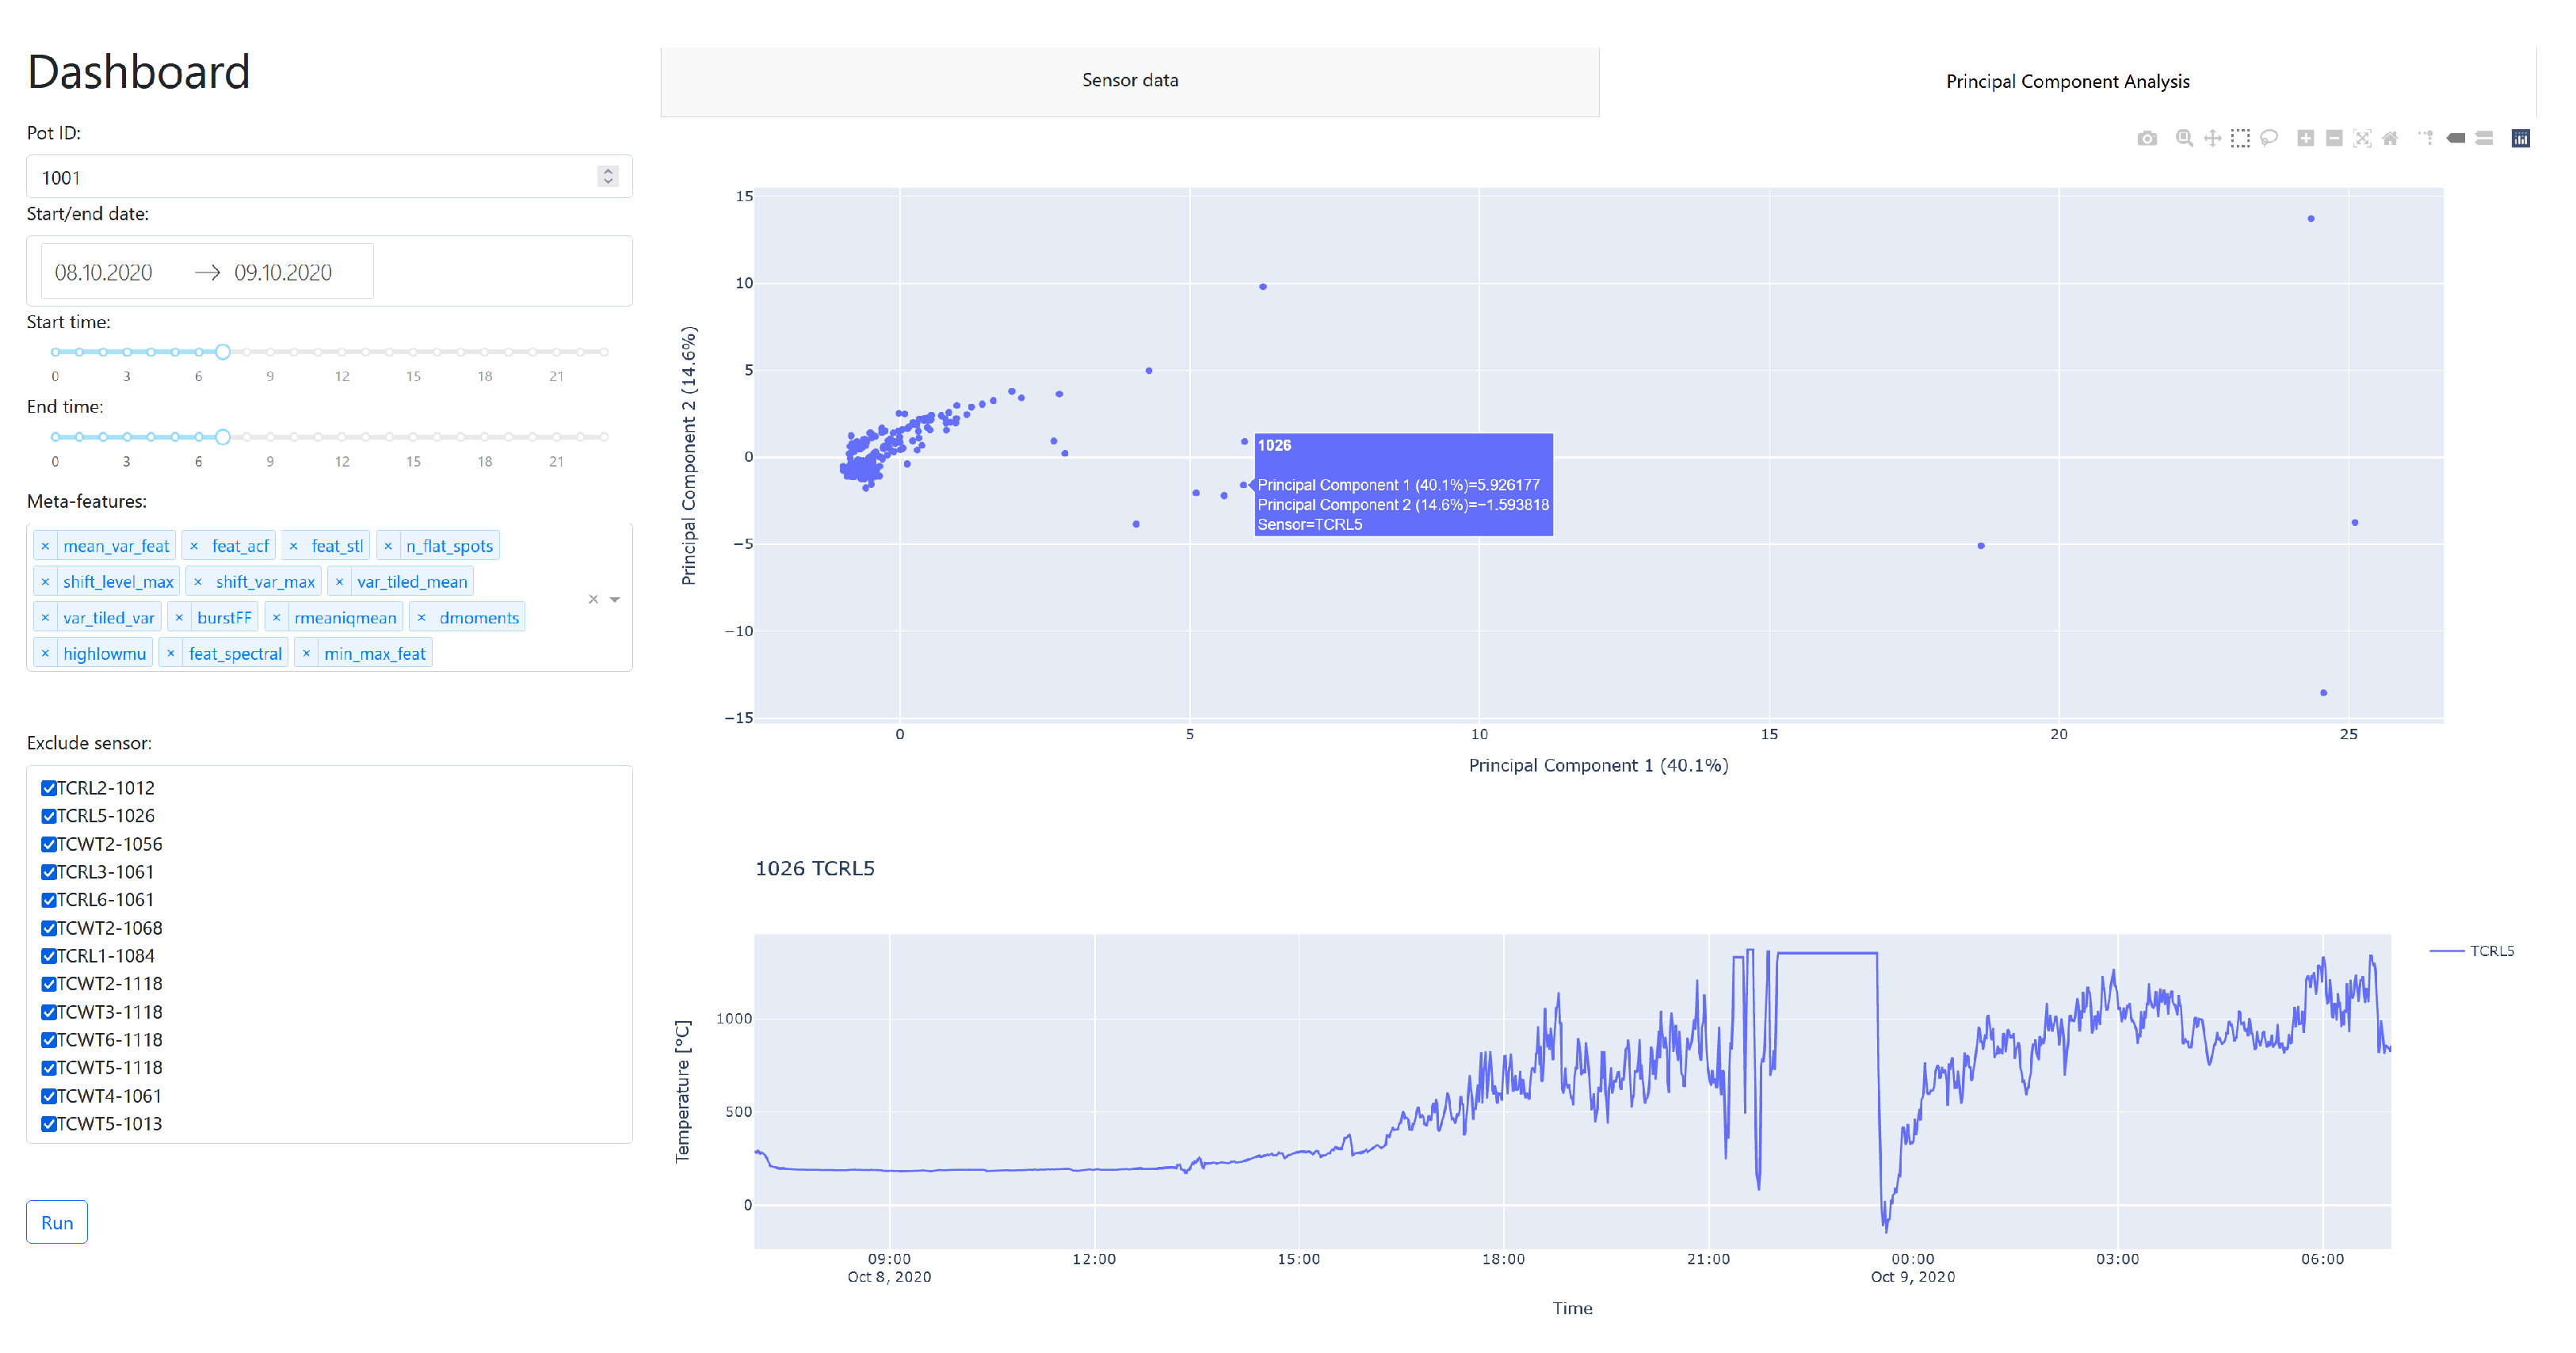Viewport: 2576px width, 1353px height.
Task: Remove the n_flat_spots tag
Action: (388, 546)
